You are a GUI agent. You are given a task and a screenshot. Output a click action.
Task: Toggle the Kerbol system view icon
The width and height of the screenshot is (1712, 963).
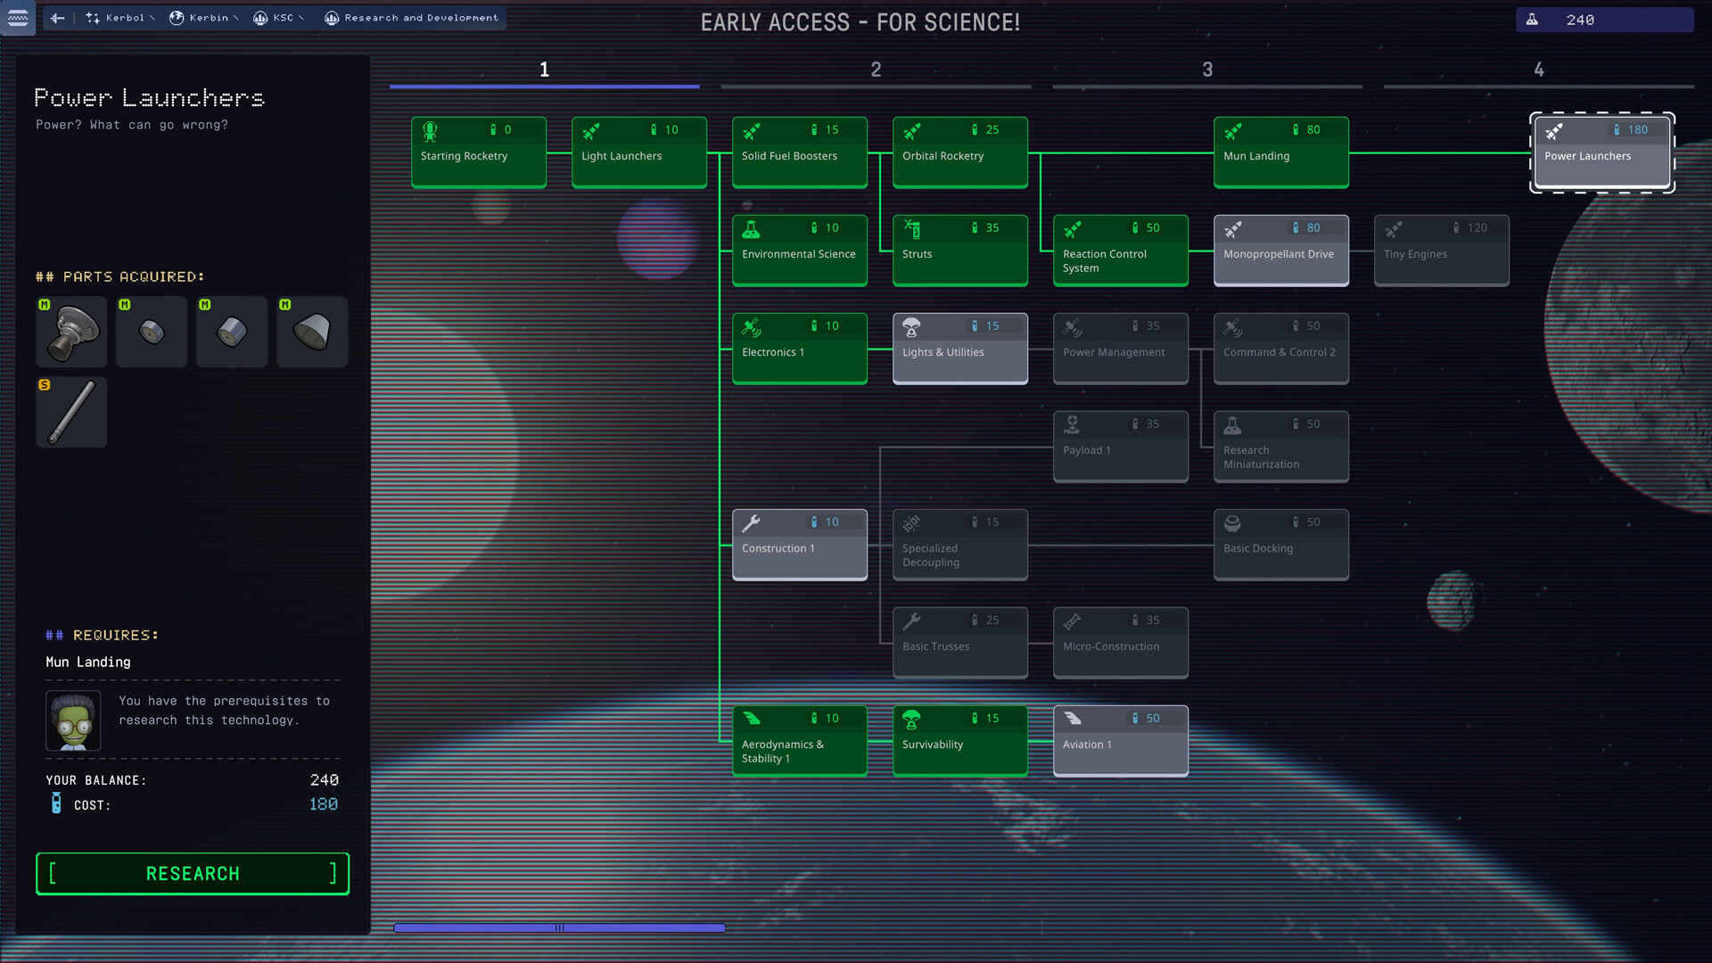[93, 18]
